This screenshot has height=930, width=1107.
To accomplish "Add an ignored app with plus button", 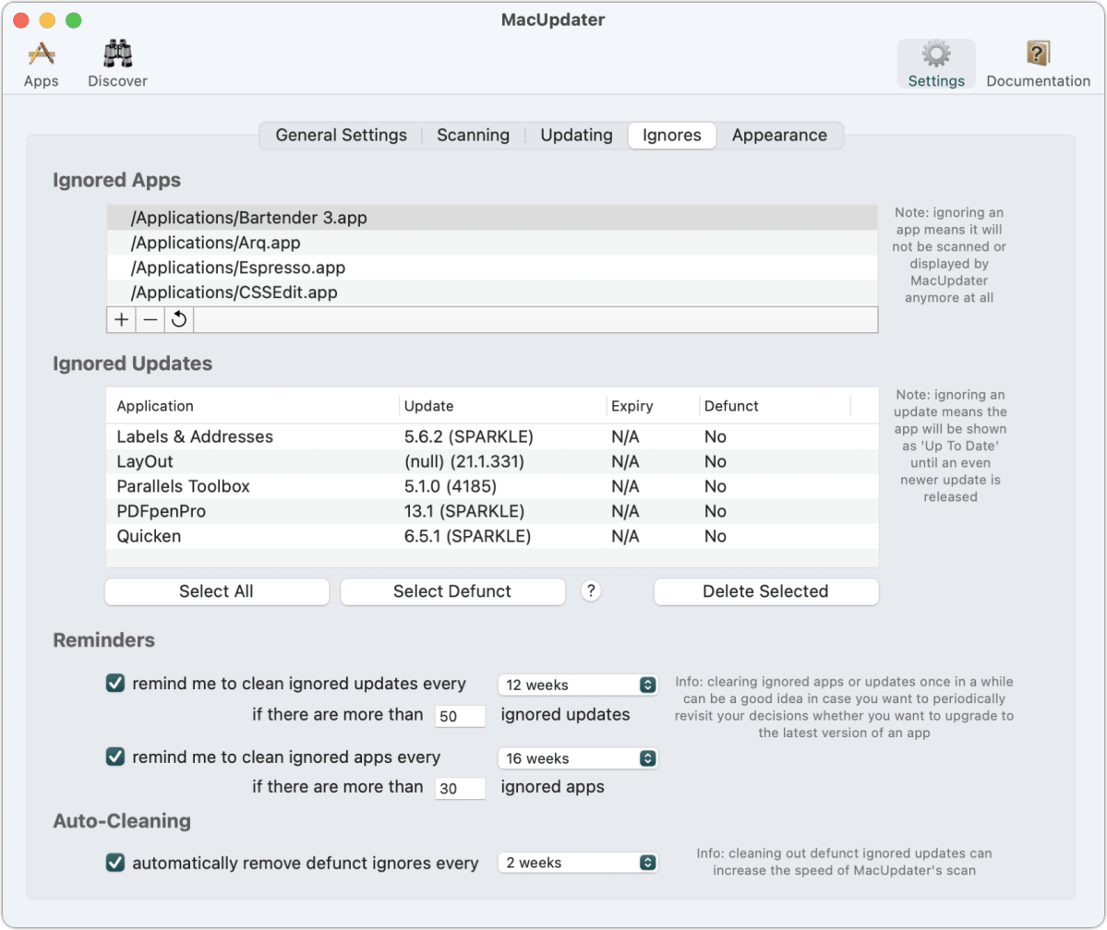I will click(x=122, y=319).
